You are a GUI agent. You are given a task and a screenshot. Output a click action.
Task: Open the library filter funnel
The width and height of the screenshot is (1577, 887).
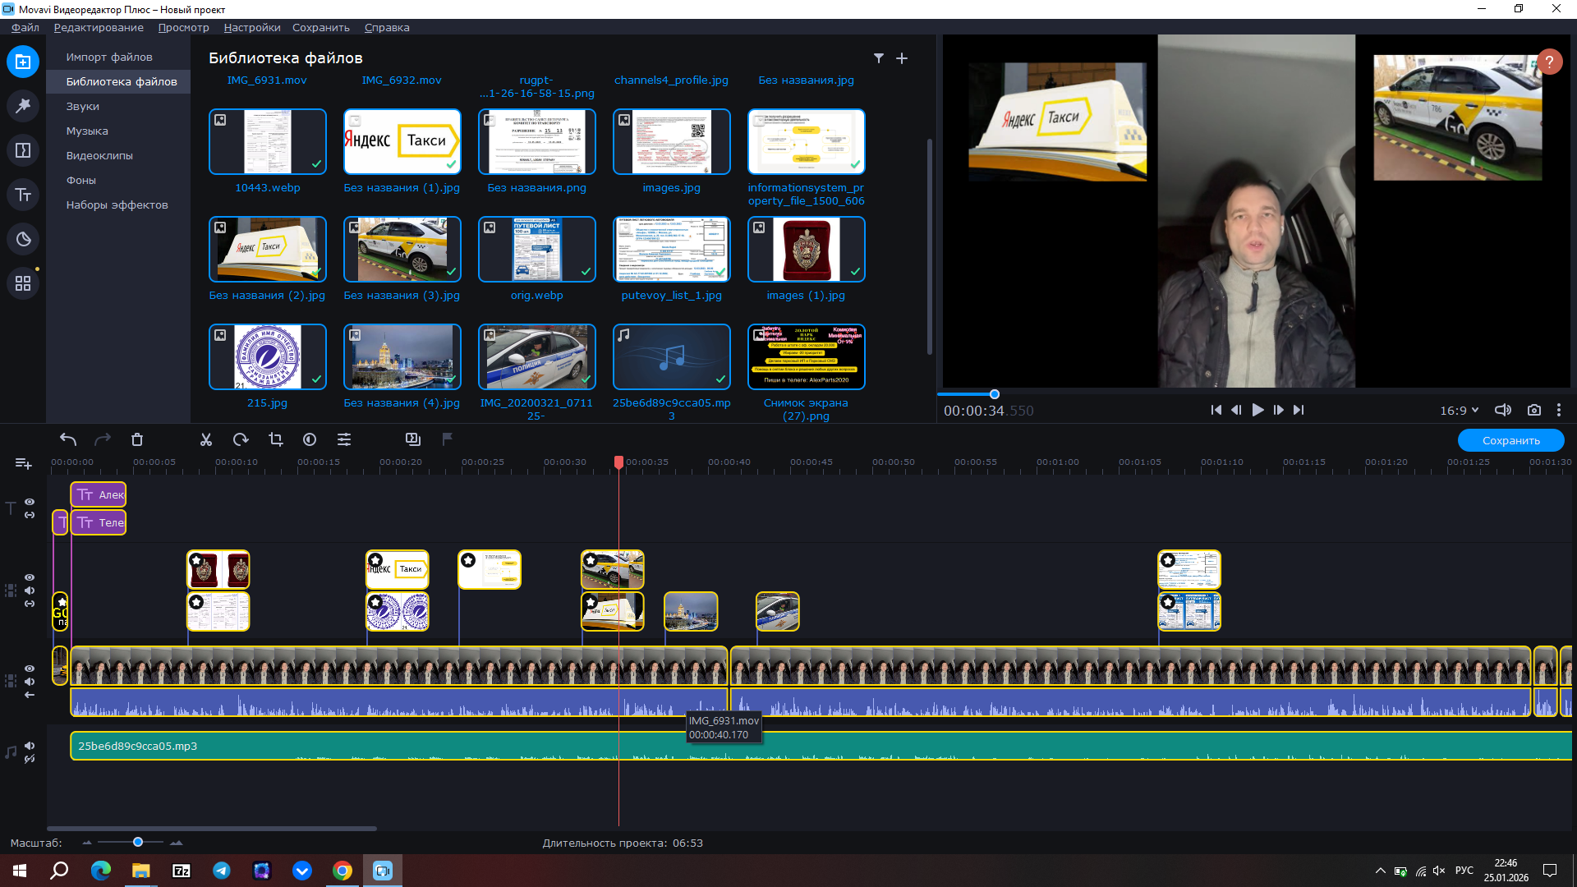(x=879, y=58)
